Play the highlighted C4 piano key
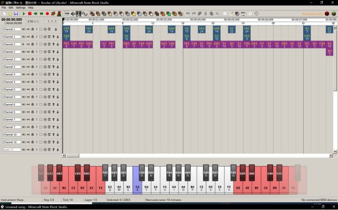 pyautogui.click(x=137, y=180)
